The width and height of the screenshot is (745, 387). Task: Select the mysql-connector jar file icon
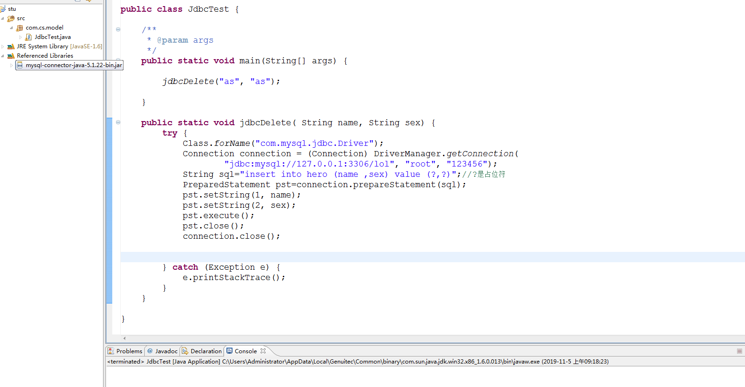(x=20, y=65)
